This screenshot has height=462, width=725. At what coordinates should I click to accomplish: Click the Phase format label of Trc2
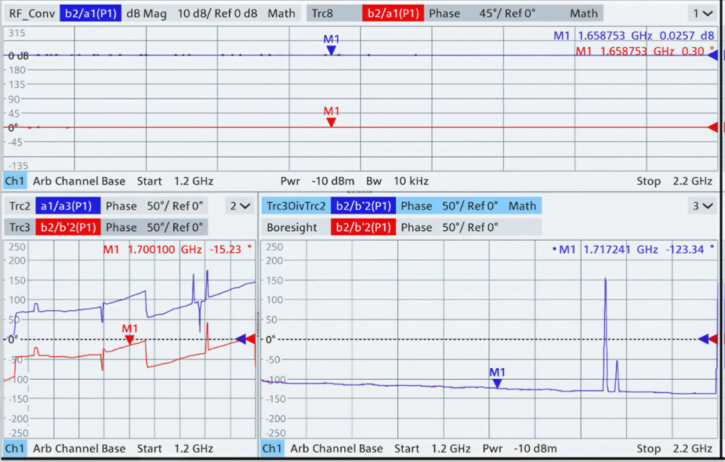(x=121, y=206)
